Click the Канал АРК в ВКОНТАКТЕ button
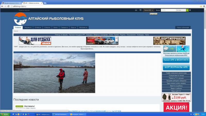 point(176,60)
